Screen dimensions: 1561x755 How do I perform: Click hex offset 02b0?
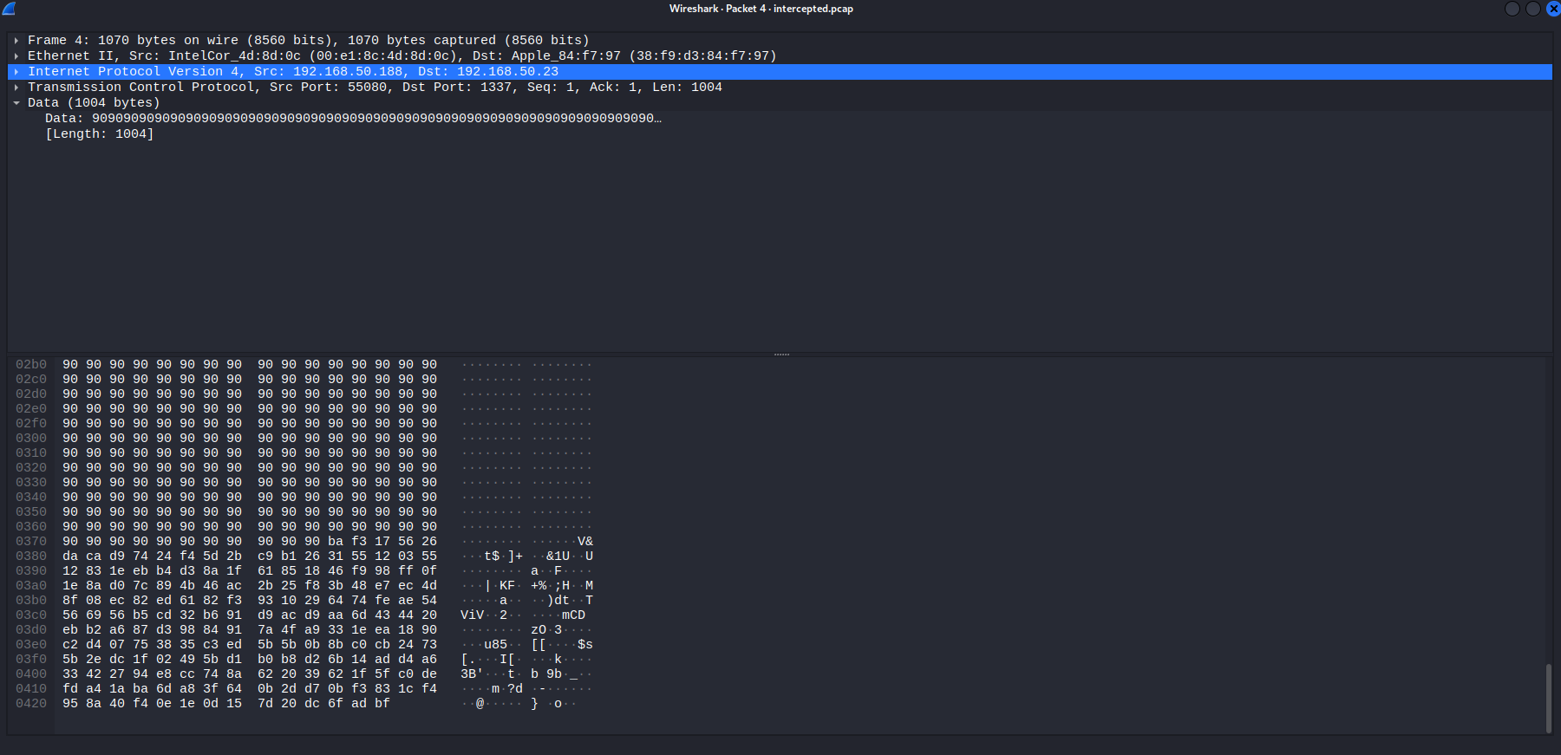coord(31,365)
